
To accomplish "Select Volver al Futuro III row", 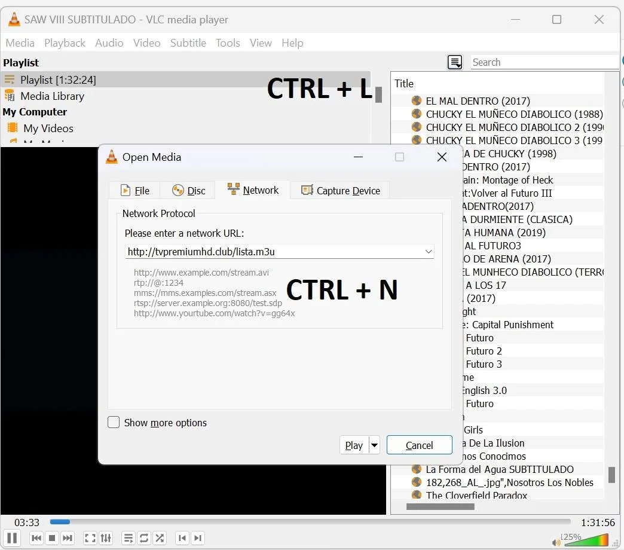I will pos(533,193).
